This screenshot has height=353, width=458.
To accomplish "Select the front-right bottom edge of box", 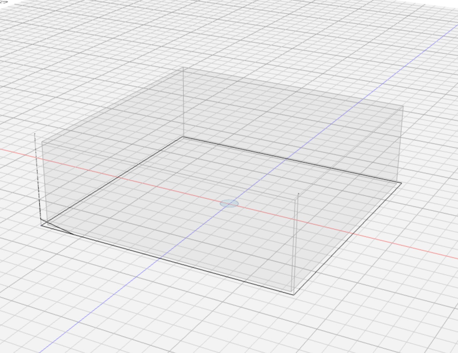I will 348,237.
